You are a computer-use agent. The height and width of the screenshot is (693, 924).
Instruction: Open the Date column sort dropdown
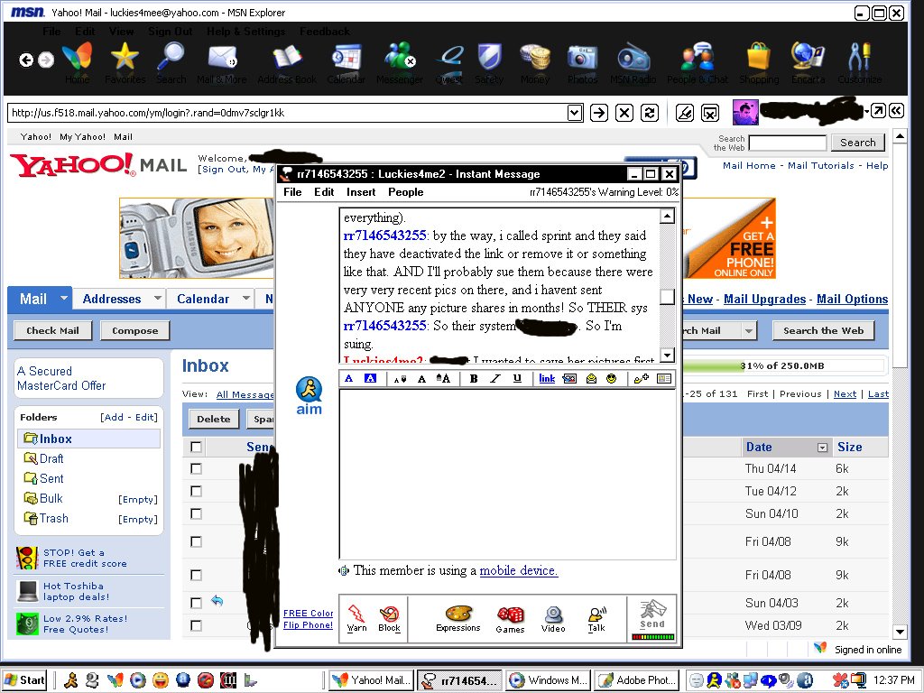coord(823,448)
